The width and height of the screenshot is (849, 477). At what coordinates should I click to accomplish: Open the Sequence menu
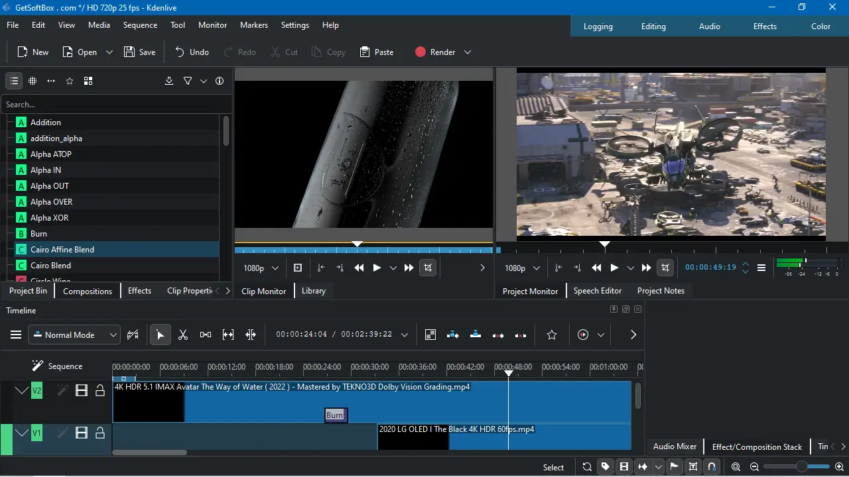(x=140, y=25)
